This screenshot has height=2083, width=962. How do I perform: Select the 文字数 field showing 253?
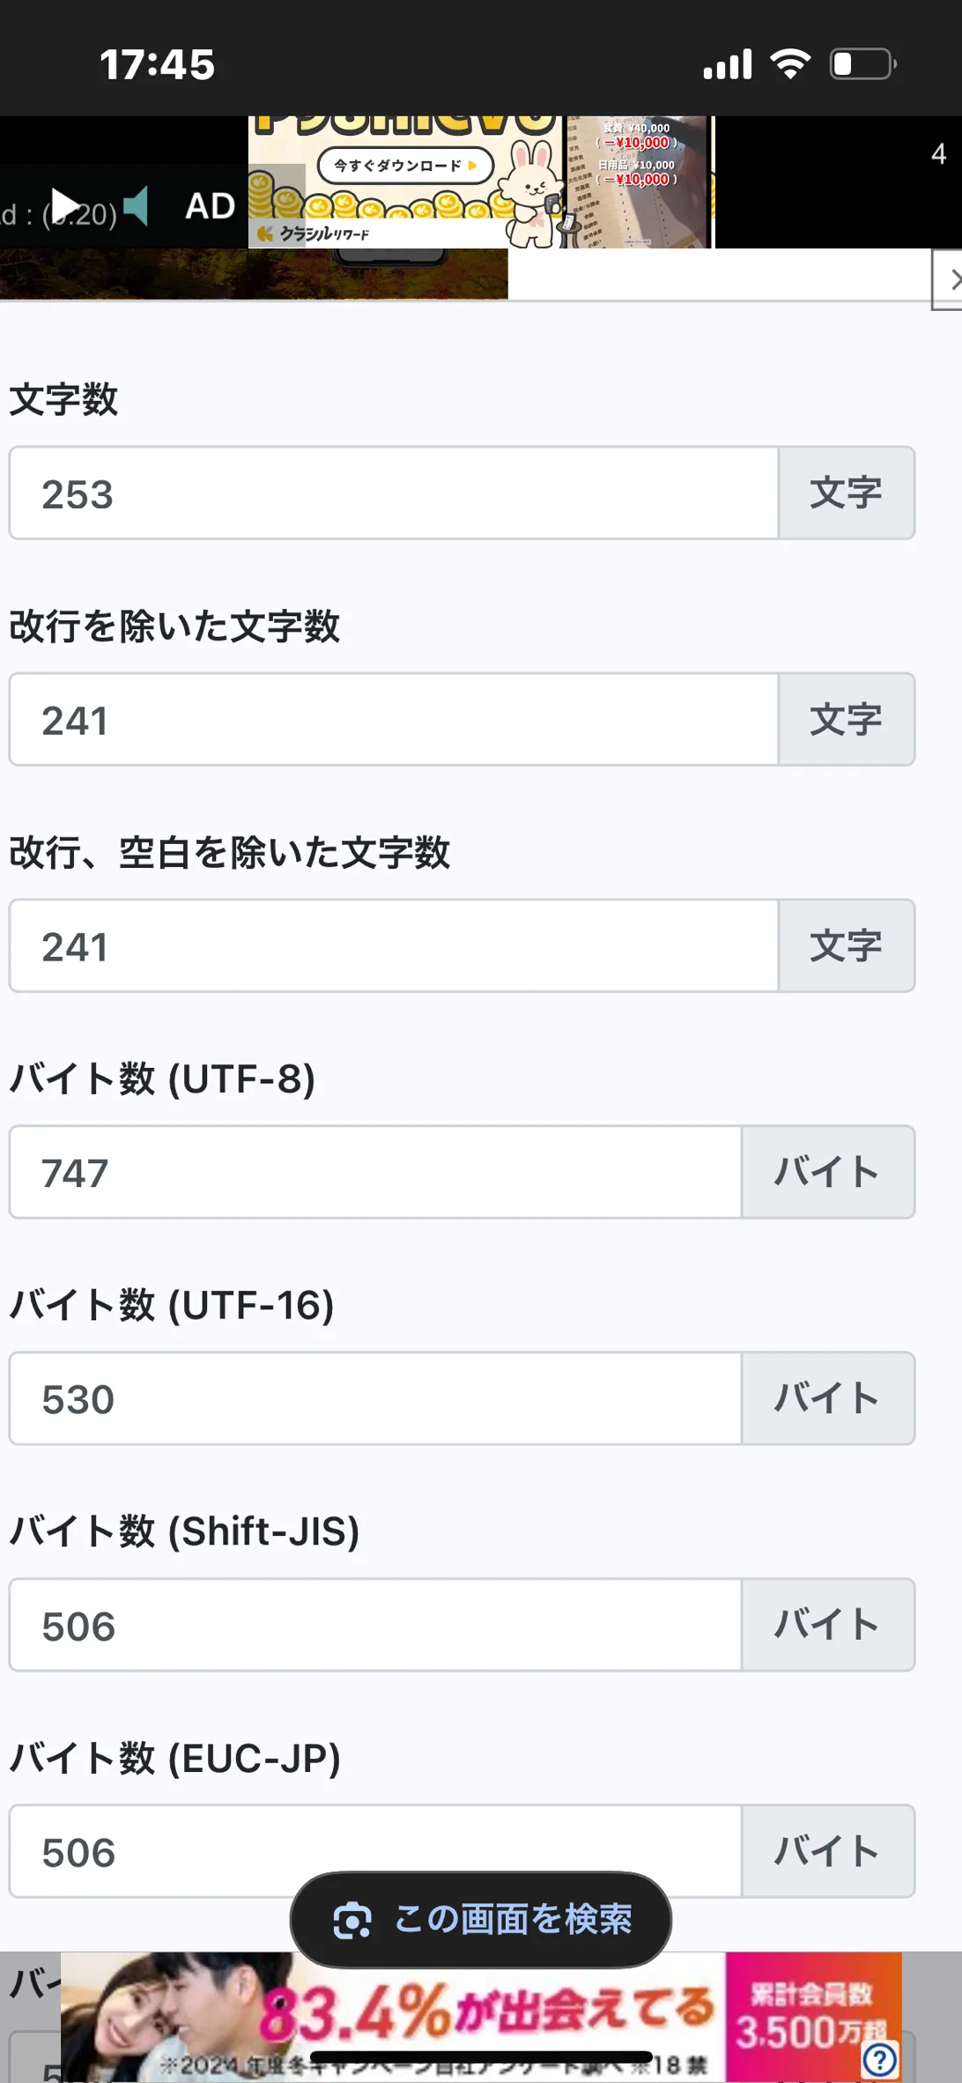tap(394, 493)
